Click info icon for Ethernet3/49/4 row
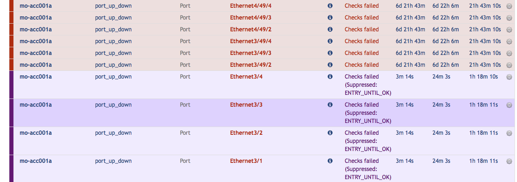This screenshot has height=182, width=517. 330,41
